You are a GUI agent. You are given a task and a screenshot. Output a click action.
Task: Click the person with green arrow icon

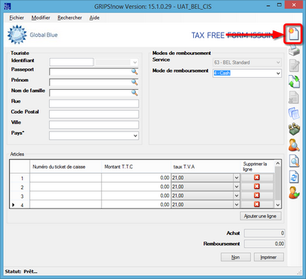(294, 193)
